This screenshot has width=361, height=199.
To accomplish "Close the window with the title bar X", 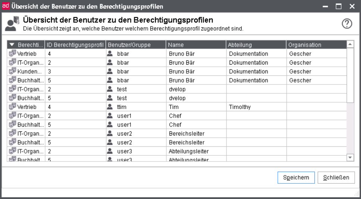I will pyautogui.click(x=352, y=6).
